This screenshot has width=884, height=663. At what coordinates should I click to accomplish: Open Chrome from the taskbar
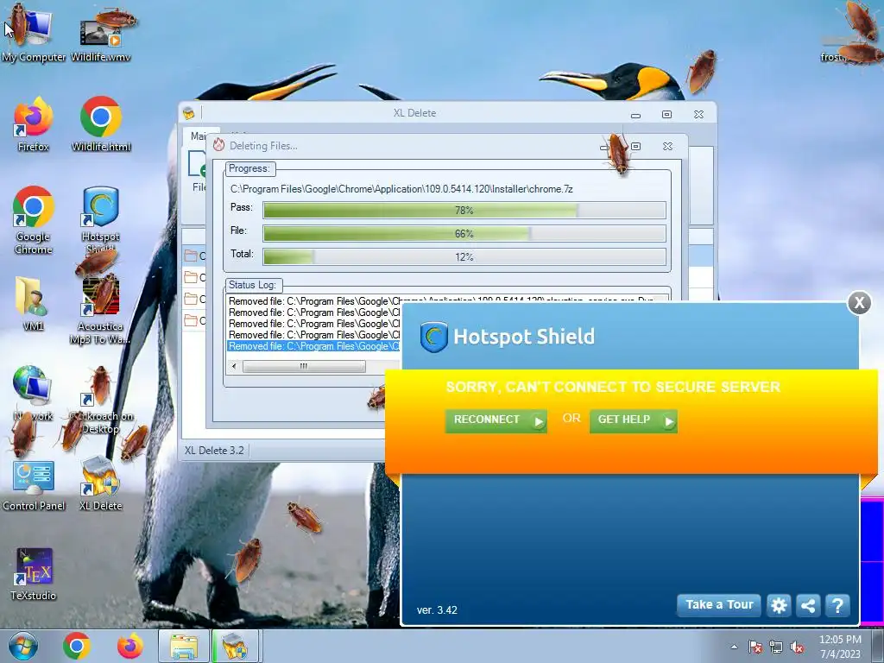point(77,646)
